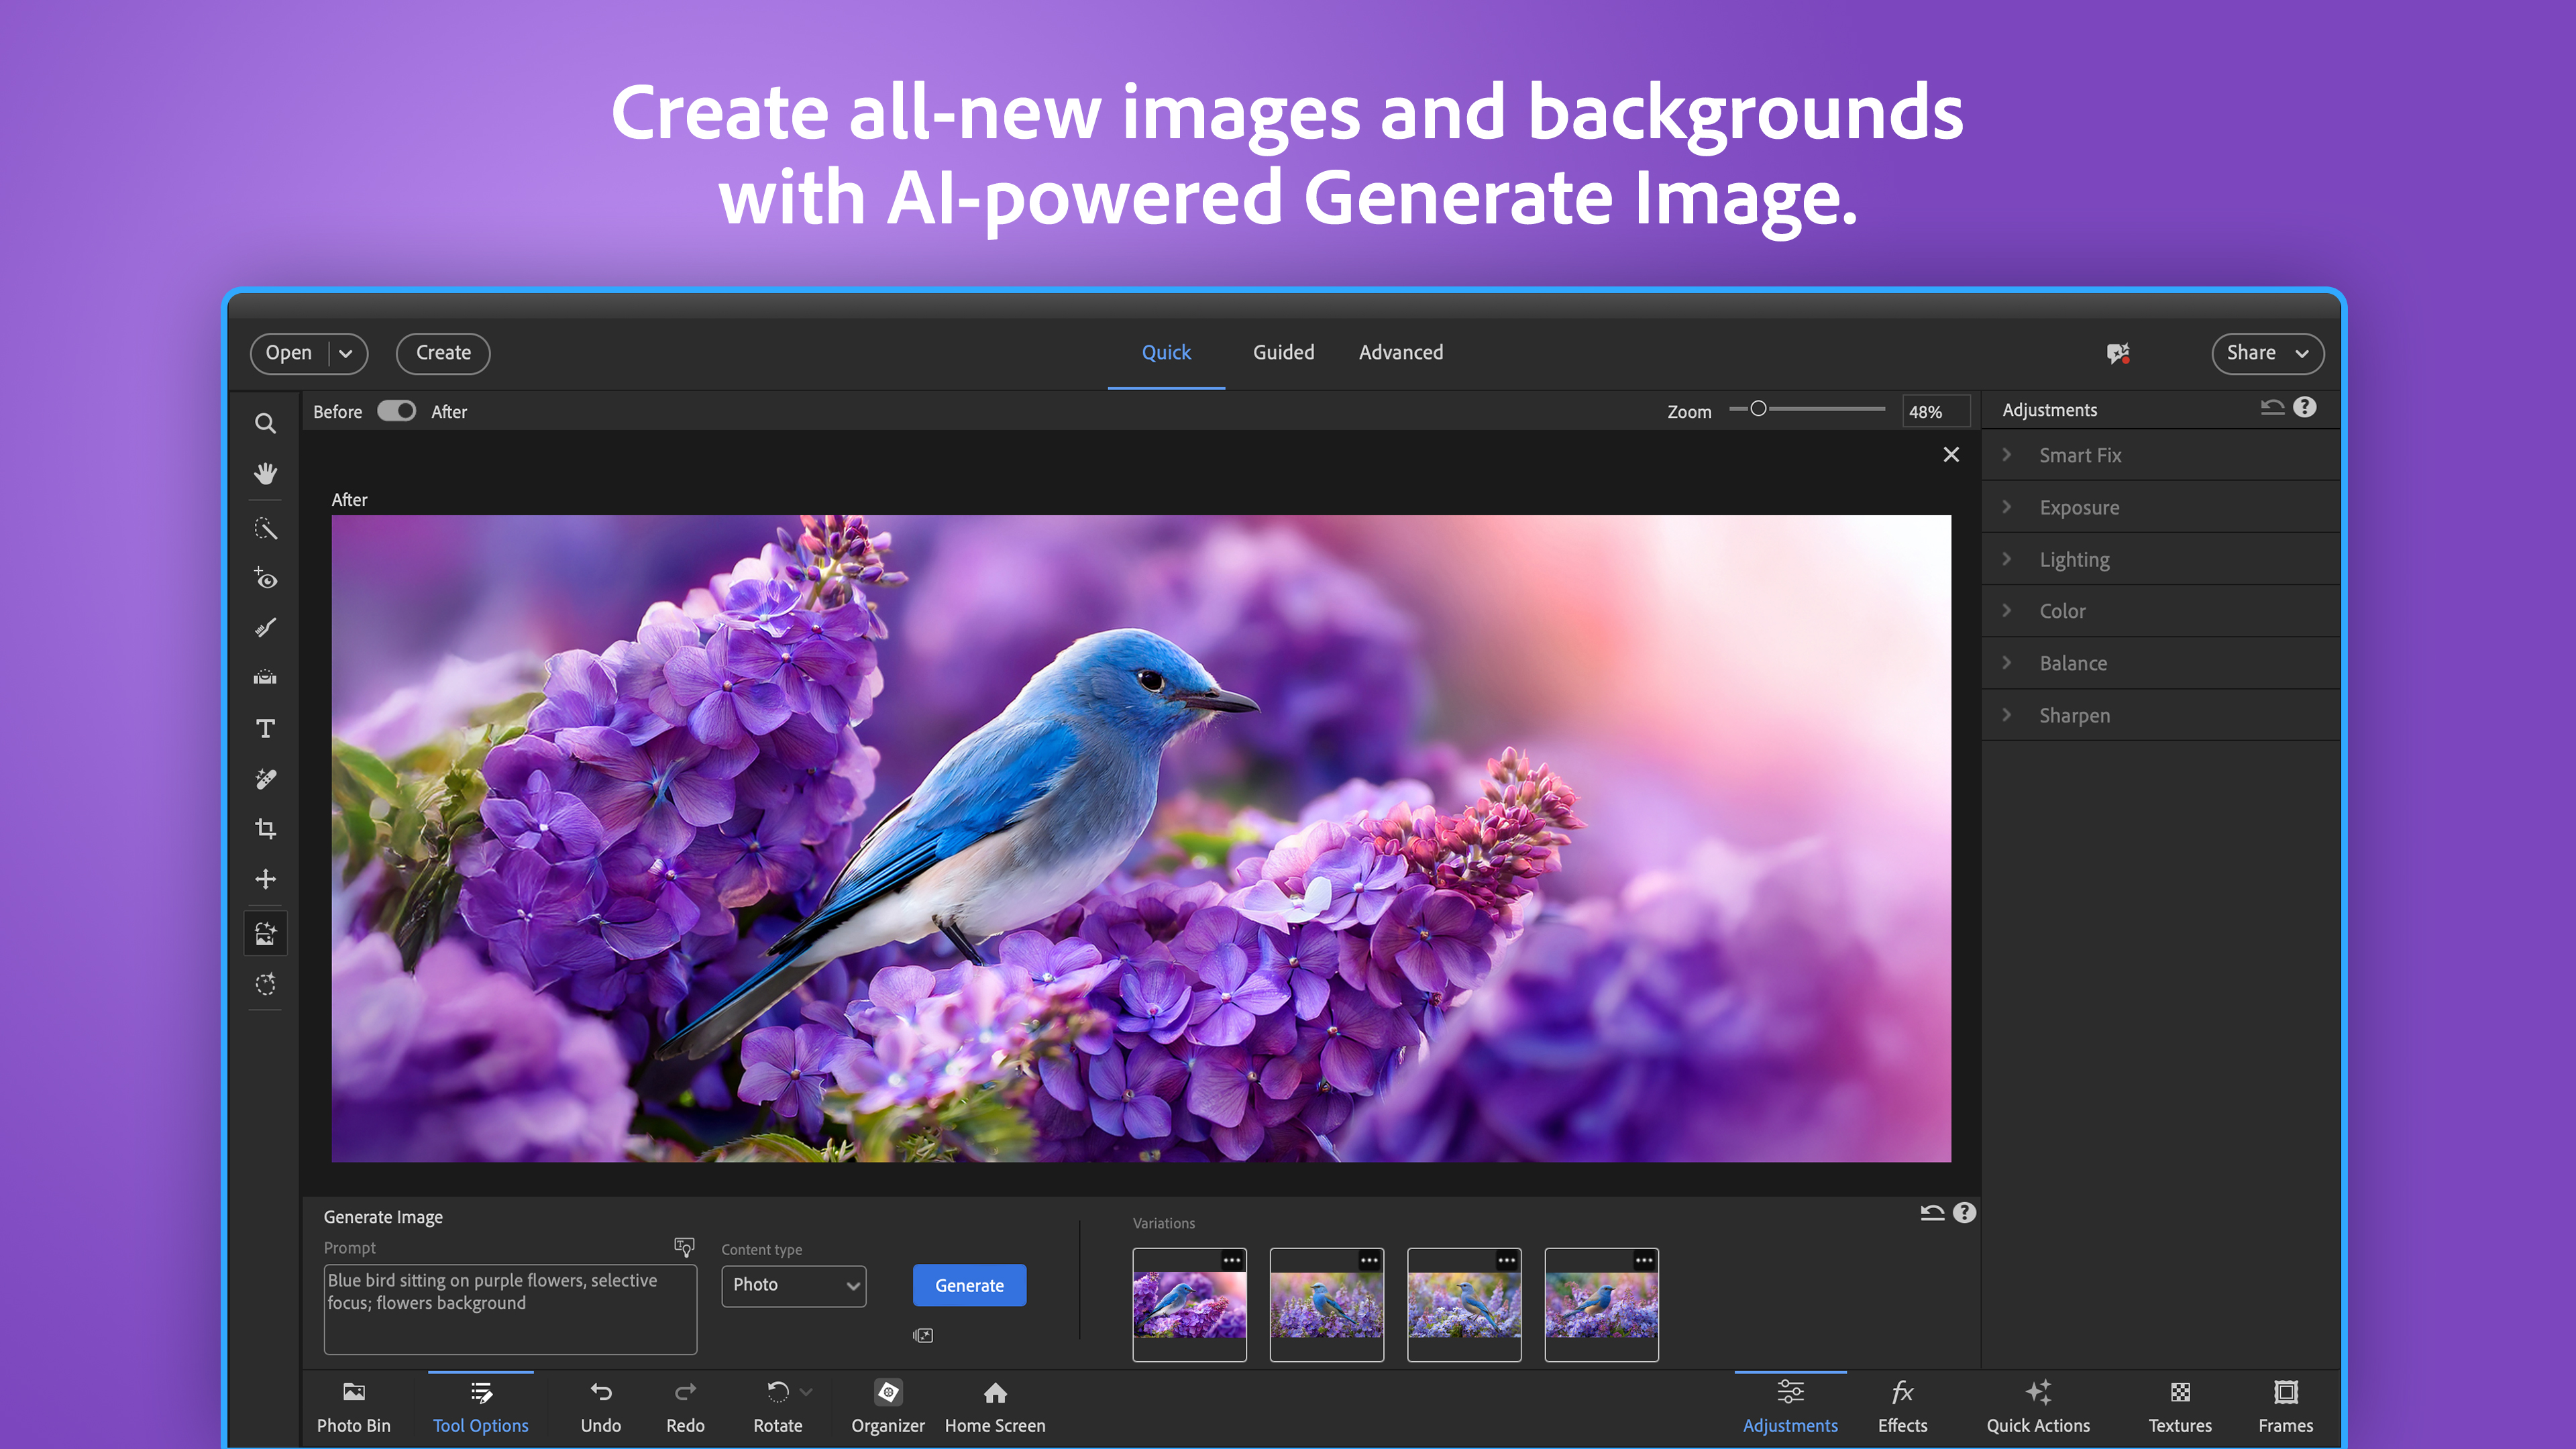
Task: Select the Hand tool
Action: point(265,473)
